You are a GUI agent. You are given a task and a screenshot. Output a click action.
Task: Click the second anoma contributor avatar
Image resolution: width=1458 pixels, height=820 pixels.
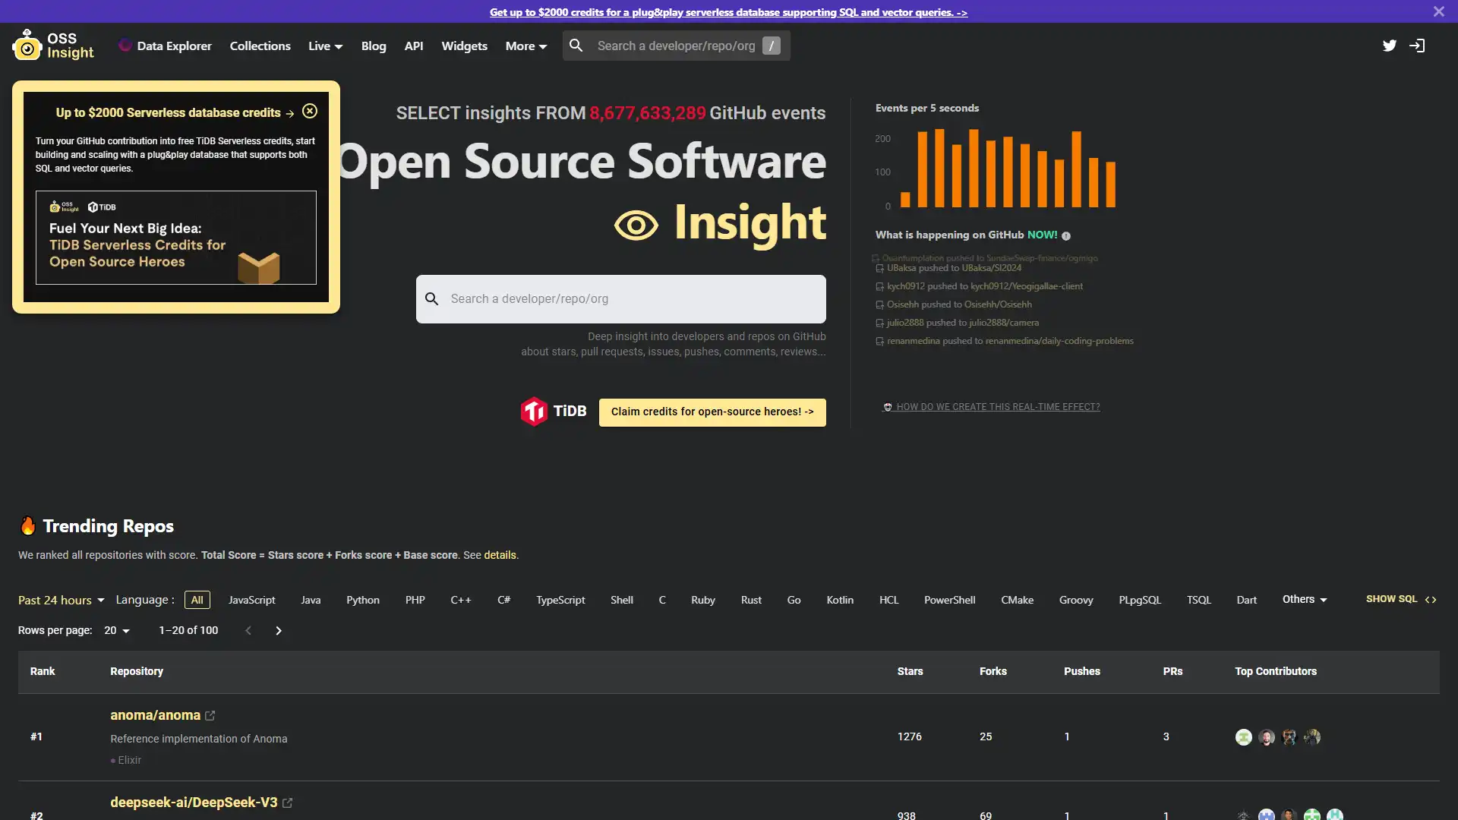[x=1267, y=737]
